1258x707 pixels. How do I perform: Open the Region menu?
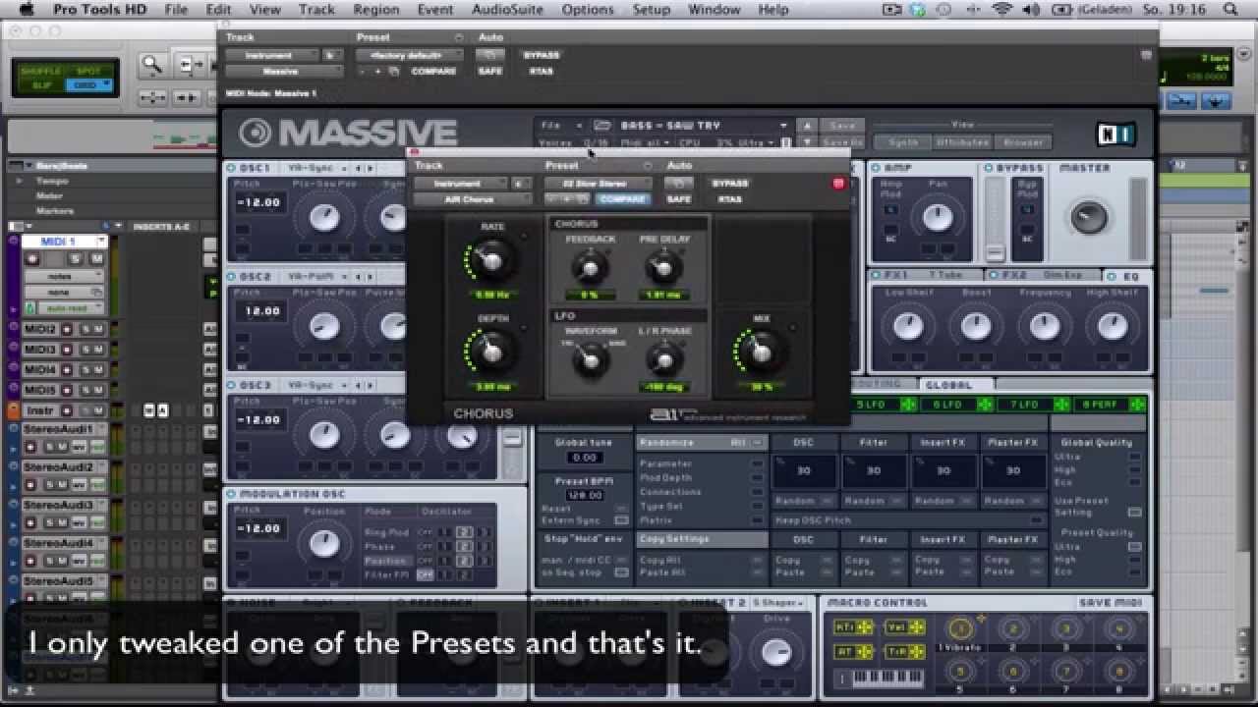[376, 10]
